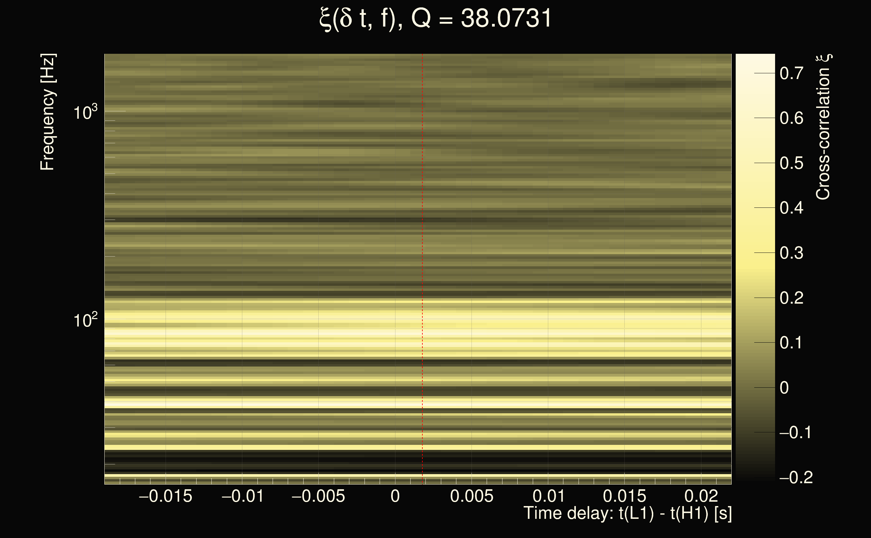Click the 0 time delay tick label
Image resolution: width=871 pixels, height=538 pixels.
point(395,496)
